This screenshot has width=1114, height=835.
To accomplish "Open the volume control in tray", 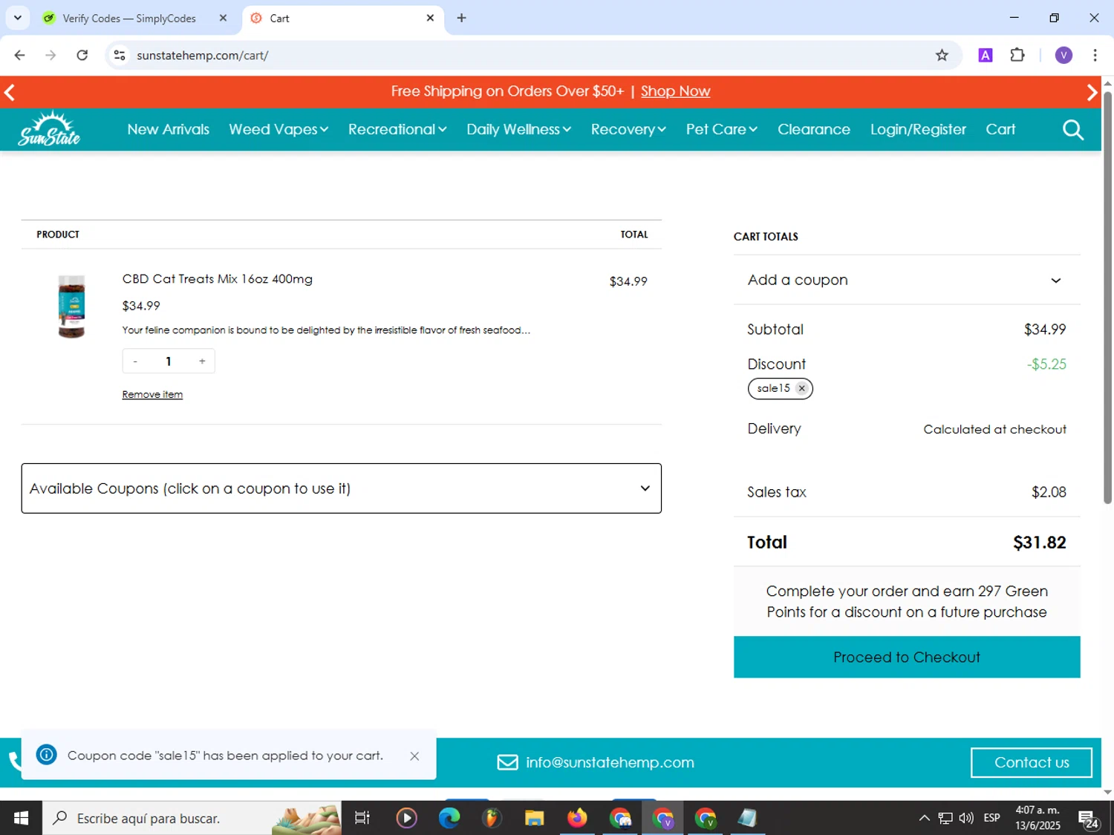I will tap(966, 818).
